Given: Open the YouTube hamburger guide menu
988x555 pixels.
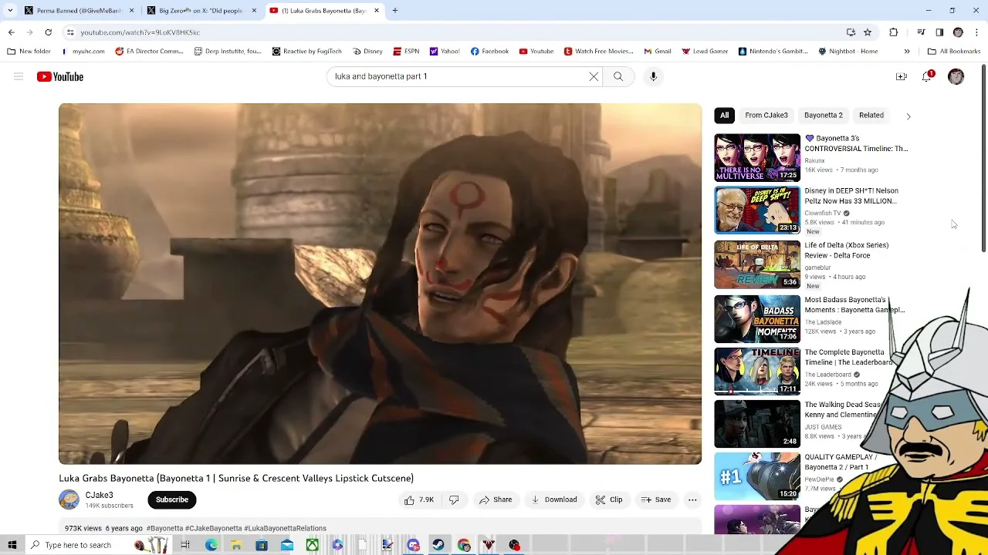Looking at the screenshot, I should pyautogui.click(x=19, y=76).
